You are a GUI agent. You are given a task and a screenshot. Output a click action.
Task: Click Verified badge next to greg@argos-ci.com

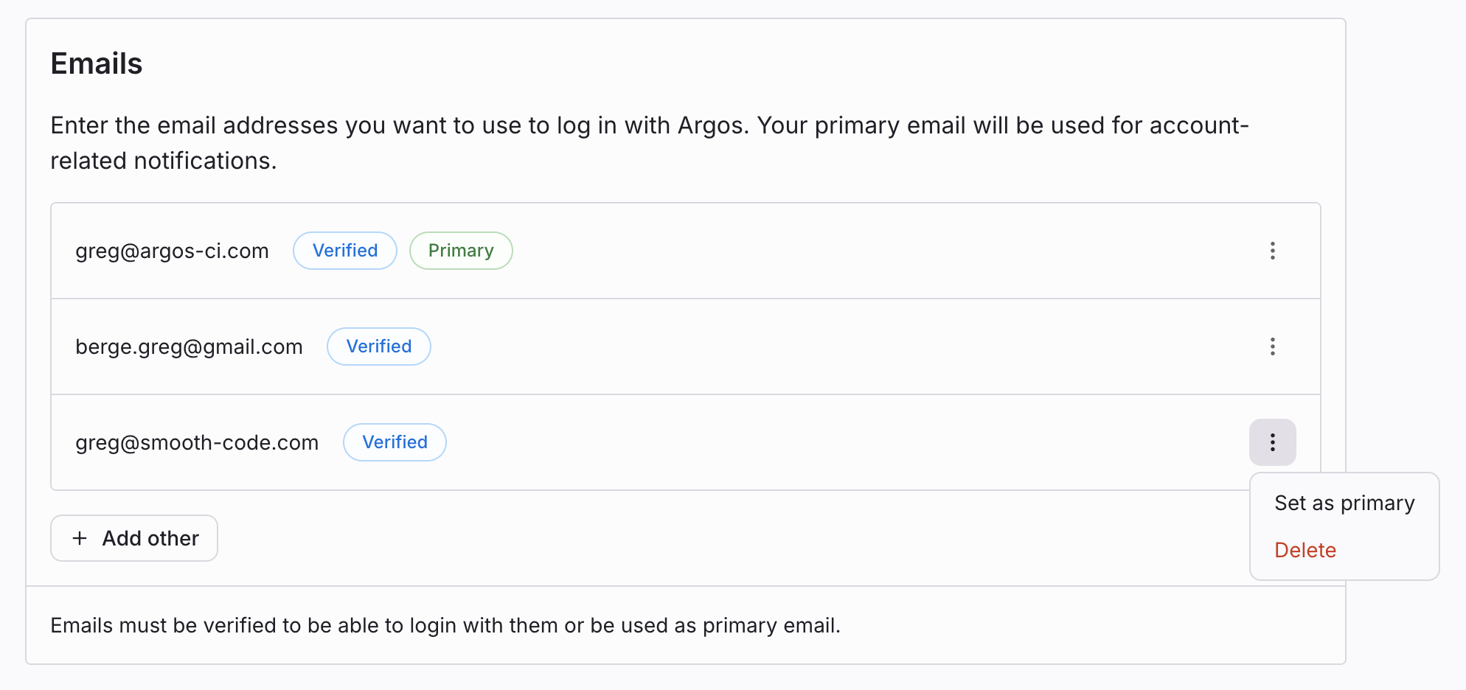pos(345,251)
